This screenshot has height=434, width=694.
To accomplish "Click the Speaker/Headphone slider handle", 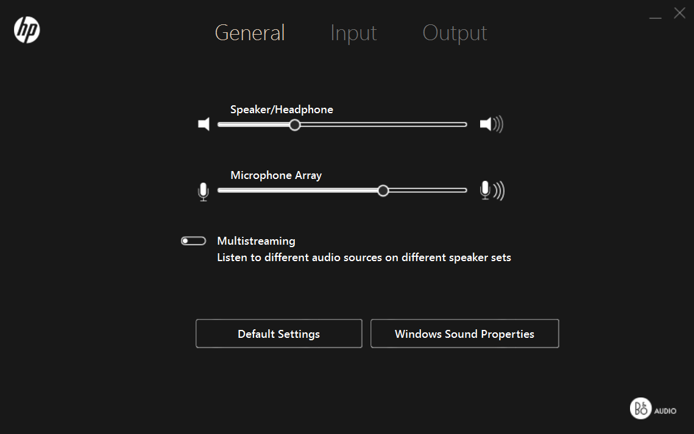I will (x=295, y=125).
